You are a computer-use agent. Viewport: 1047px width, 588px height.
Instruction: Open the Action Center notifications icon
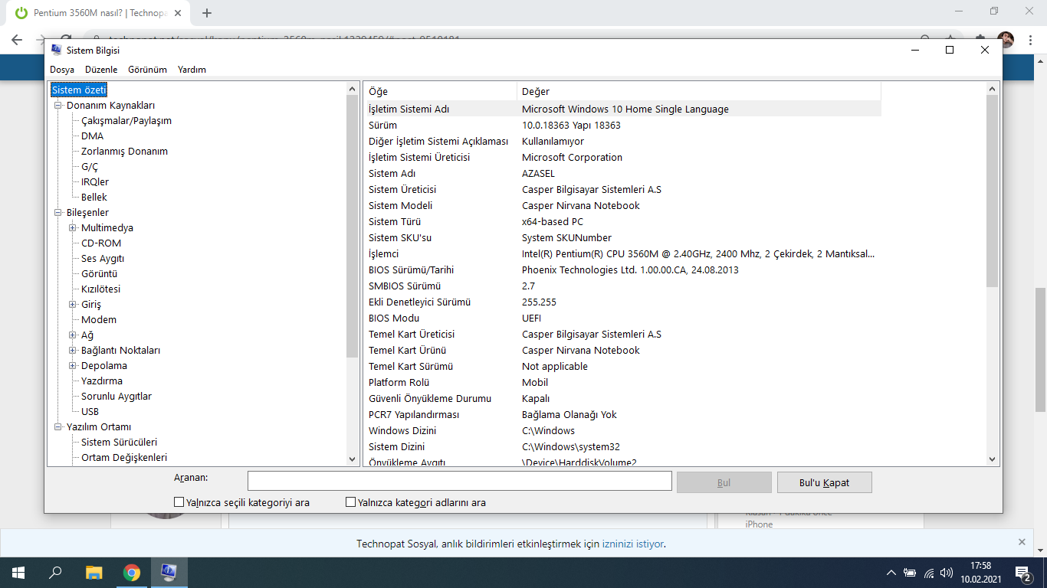click(1022, 573)
